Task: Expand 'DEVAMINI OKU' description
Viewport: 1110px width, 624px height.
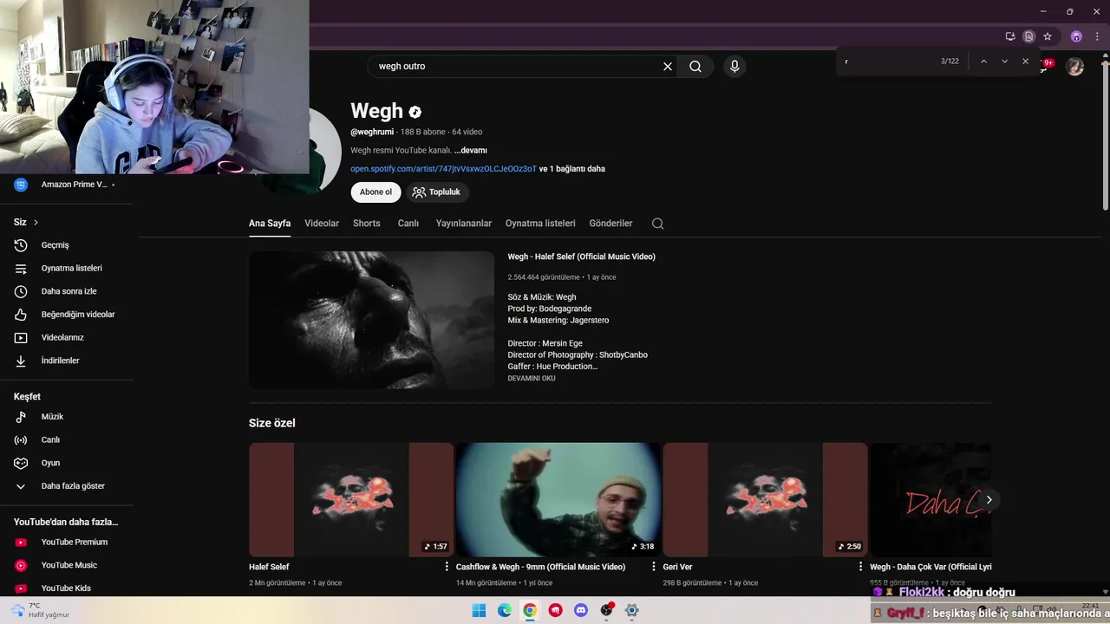Action: point(532,379)
